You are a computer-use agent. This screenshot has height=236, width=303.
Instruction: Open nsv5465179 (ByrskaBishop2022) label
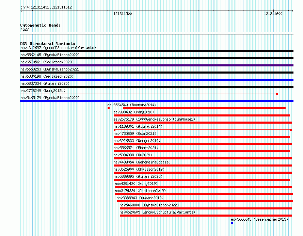tap(50, 98)
